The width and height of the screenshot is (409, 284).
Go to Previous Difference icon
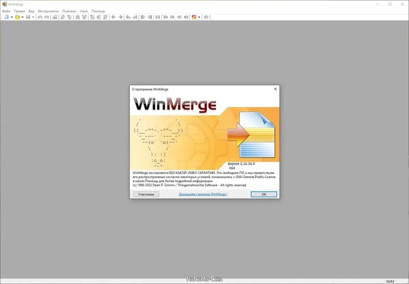coord(70,17)
